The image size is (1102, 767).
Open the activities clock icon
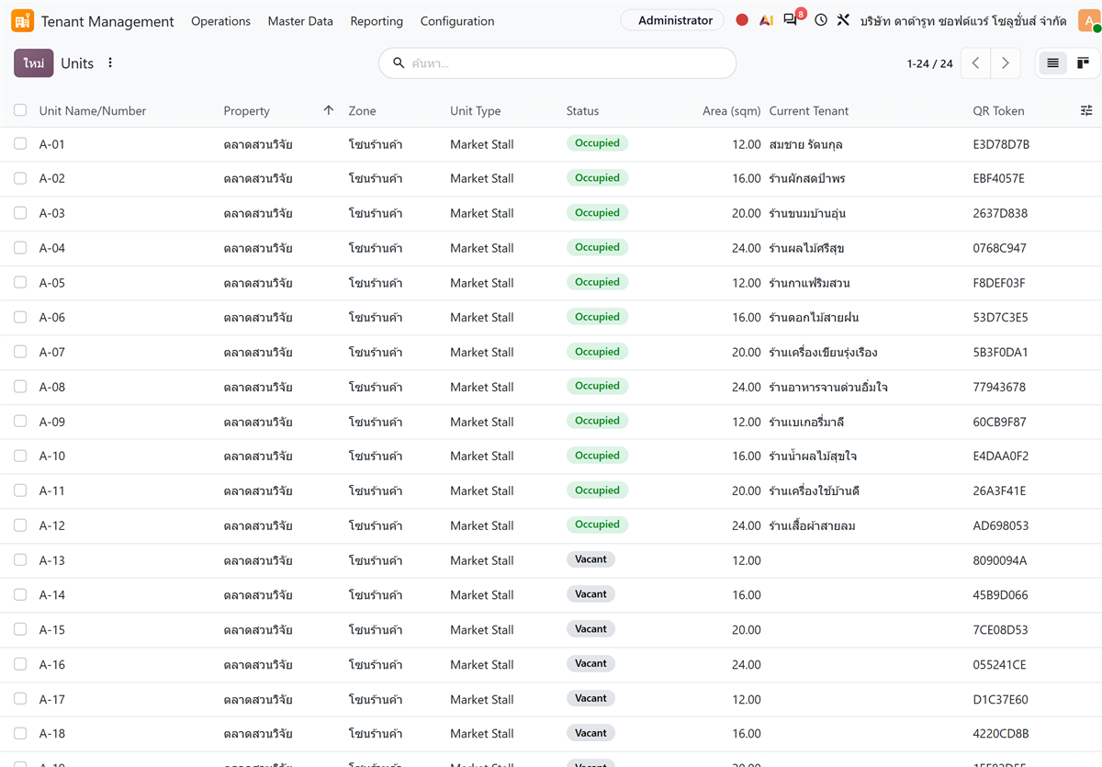point(821,20)
